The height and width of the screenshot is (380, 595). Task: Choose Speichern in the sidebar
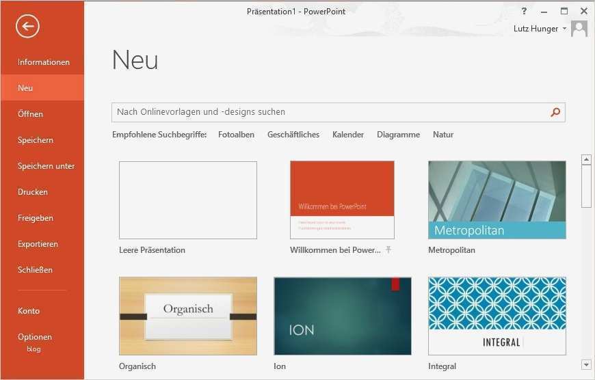42,140
